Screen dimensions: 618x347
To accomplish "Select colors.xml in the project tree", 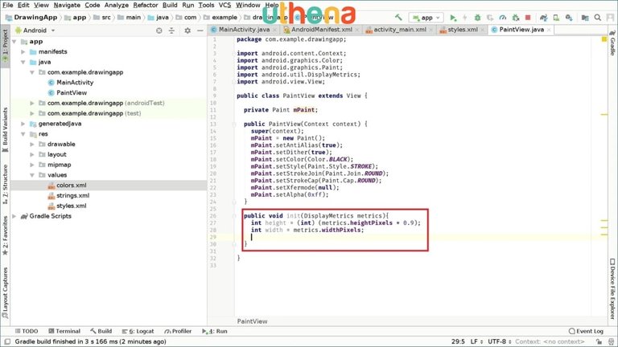I will tap(71, 185).
